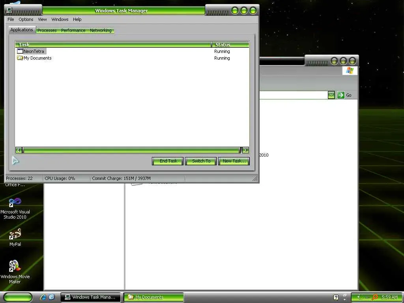Open the File menu in Task Manager
The height and width of the screenshot is (303, 404).
[11, 19]
